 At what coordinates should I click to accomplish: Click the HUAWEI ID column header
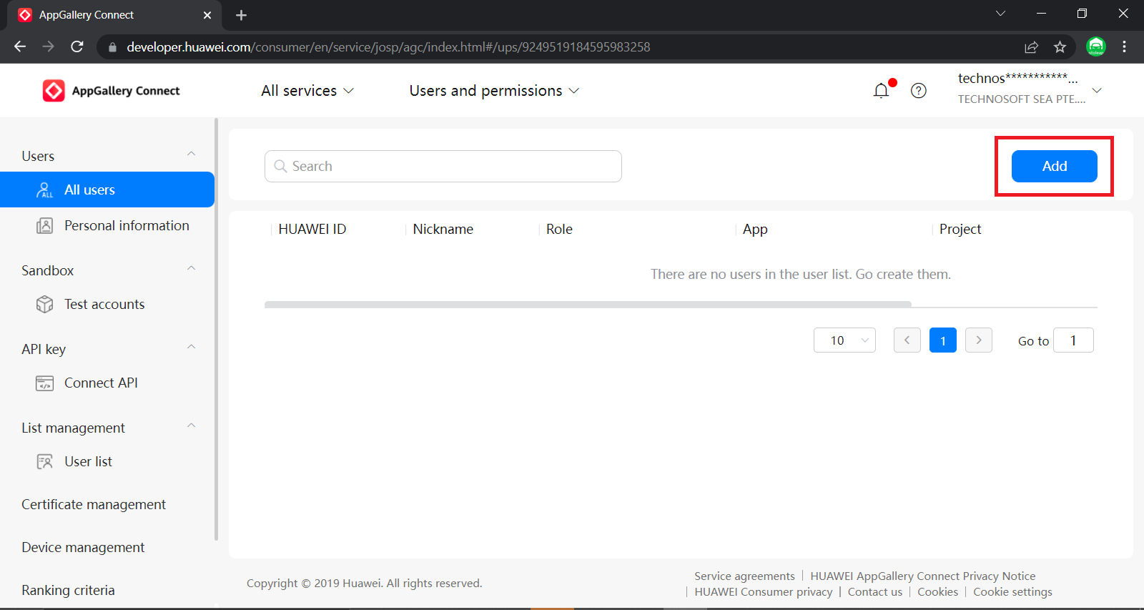[x=312, y=230]
